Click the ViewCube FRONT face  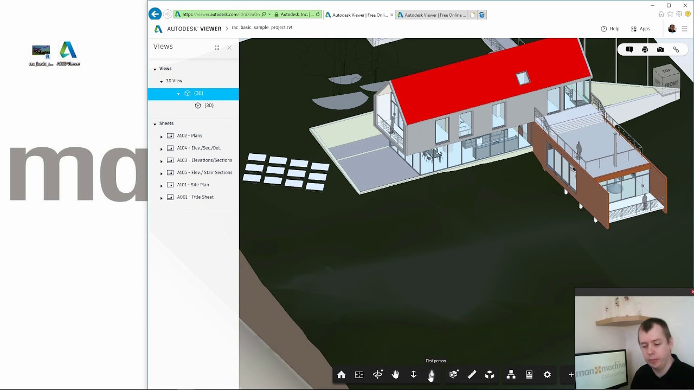(x=671, y=84)
